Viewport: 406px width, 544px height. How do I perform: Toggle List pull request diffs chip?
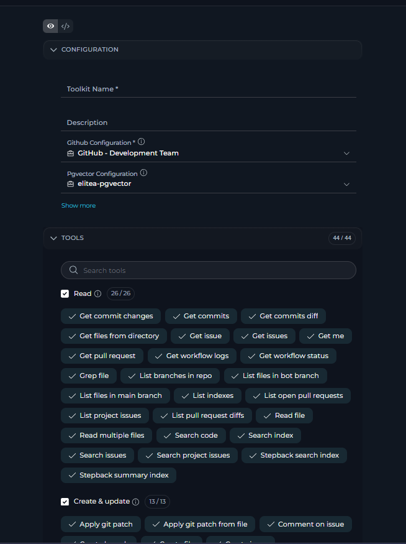coord(202,416)
